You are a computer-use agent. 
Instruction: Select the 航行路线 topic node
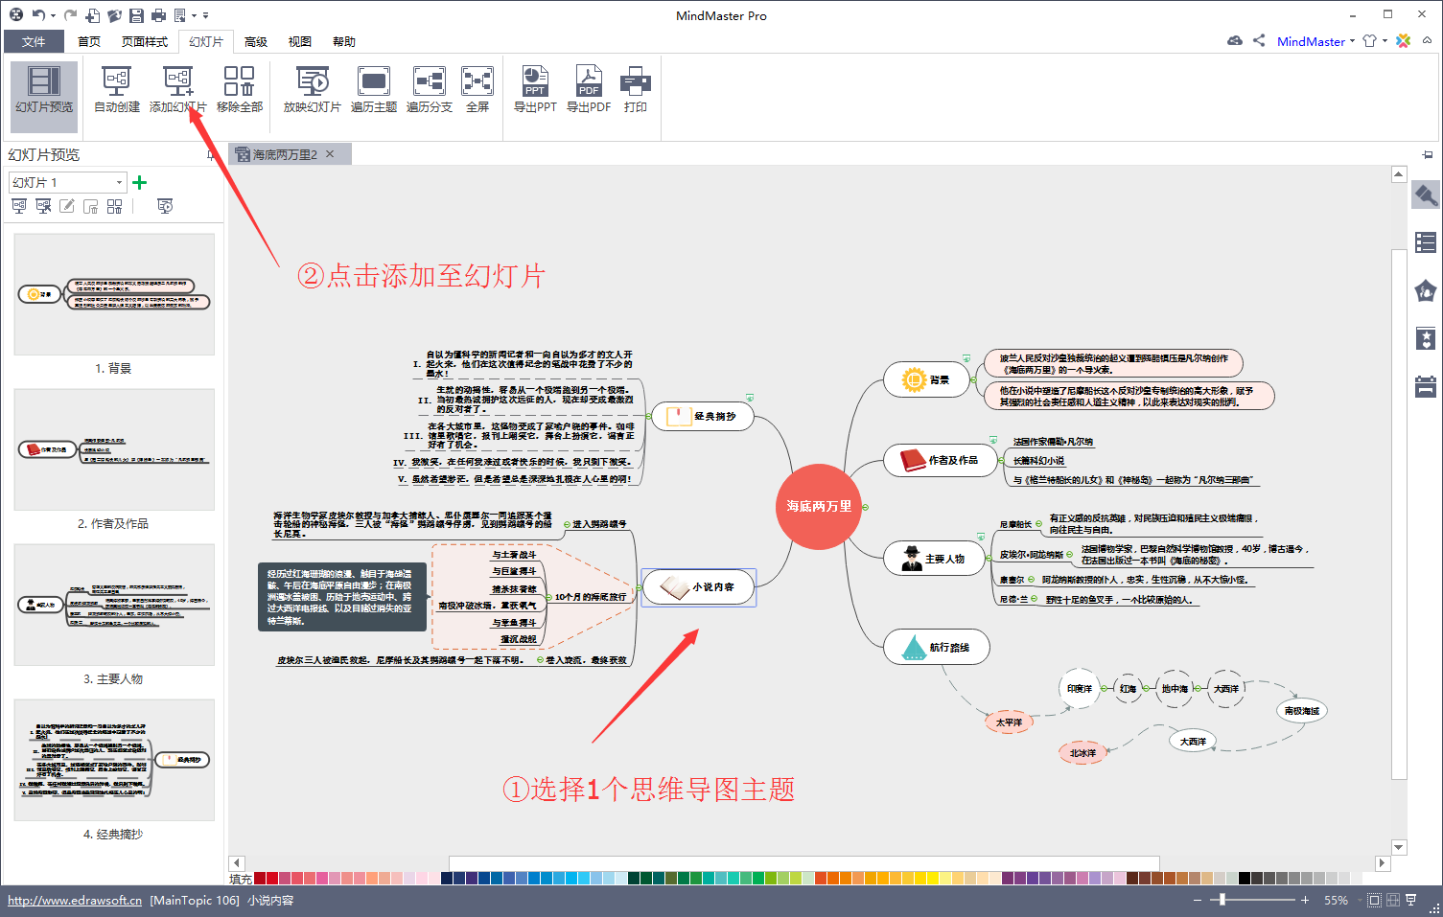pos(937,647)
